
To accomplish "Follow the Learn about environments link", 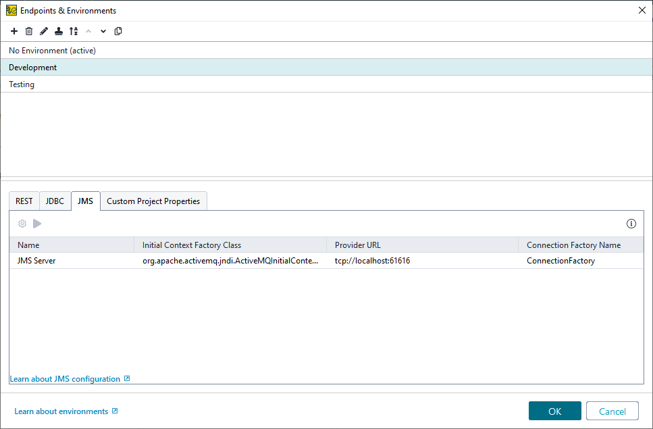I will (x=61, y=411).
